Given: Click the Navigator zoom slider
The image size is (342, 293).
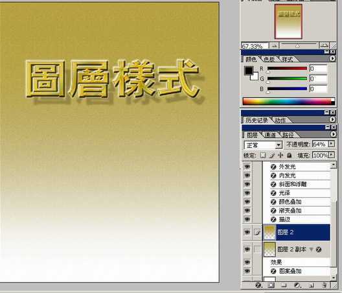Looking at the screenshot, I should pos(299,45).
